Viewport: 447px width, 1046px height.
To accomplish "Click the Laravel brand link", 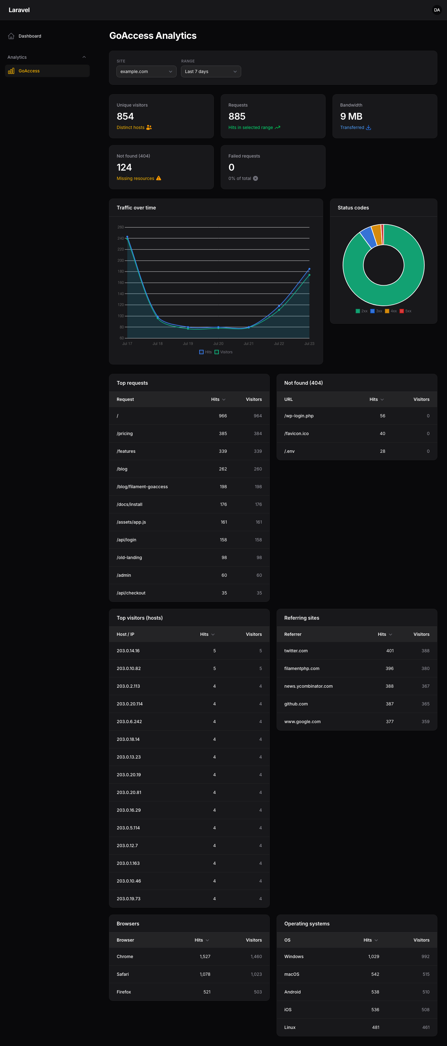I will pyautogui.click(x=19, y=10).
